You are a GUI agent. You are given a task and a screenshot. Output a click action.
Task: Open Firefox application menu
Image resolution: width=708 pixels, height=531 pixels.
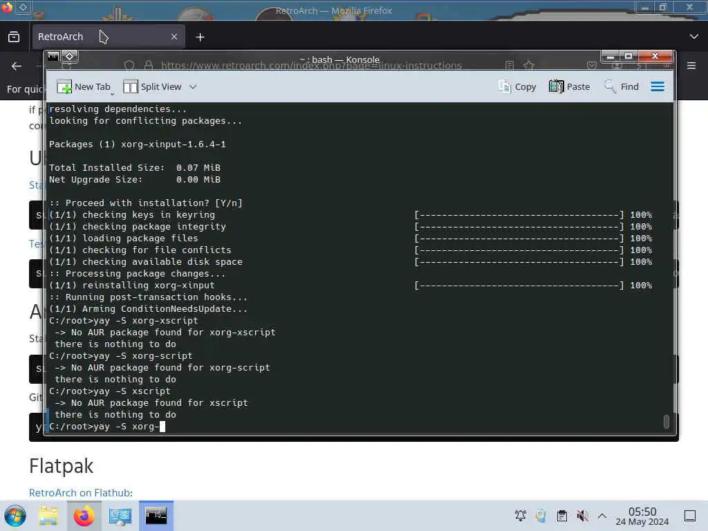[691, 66]
